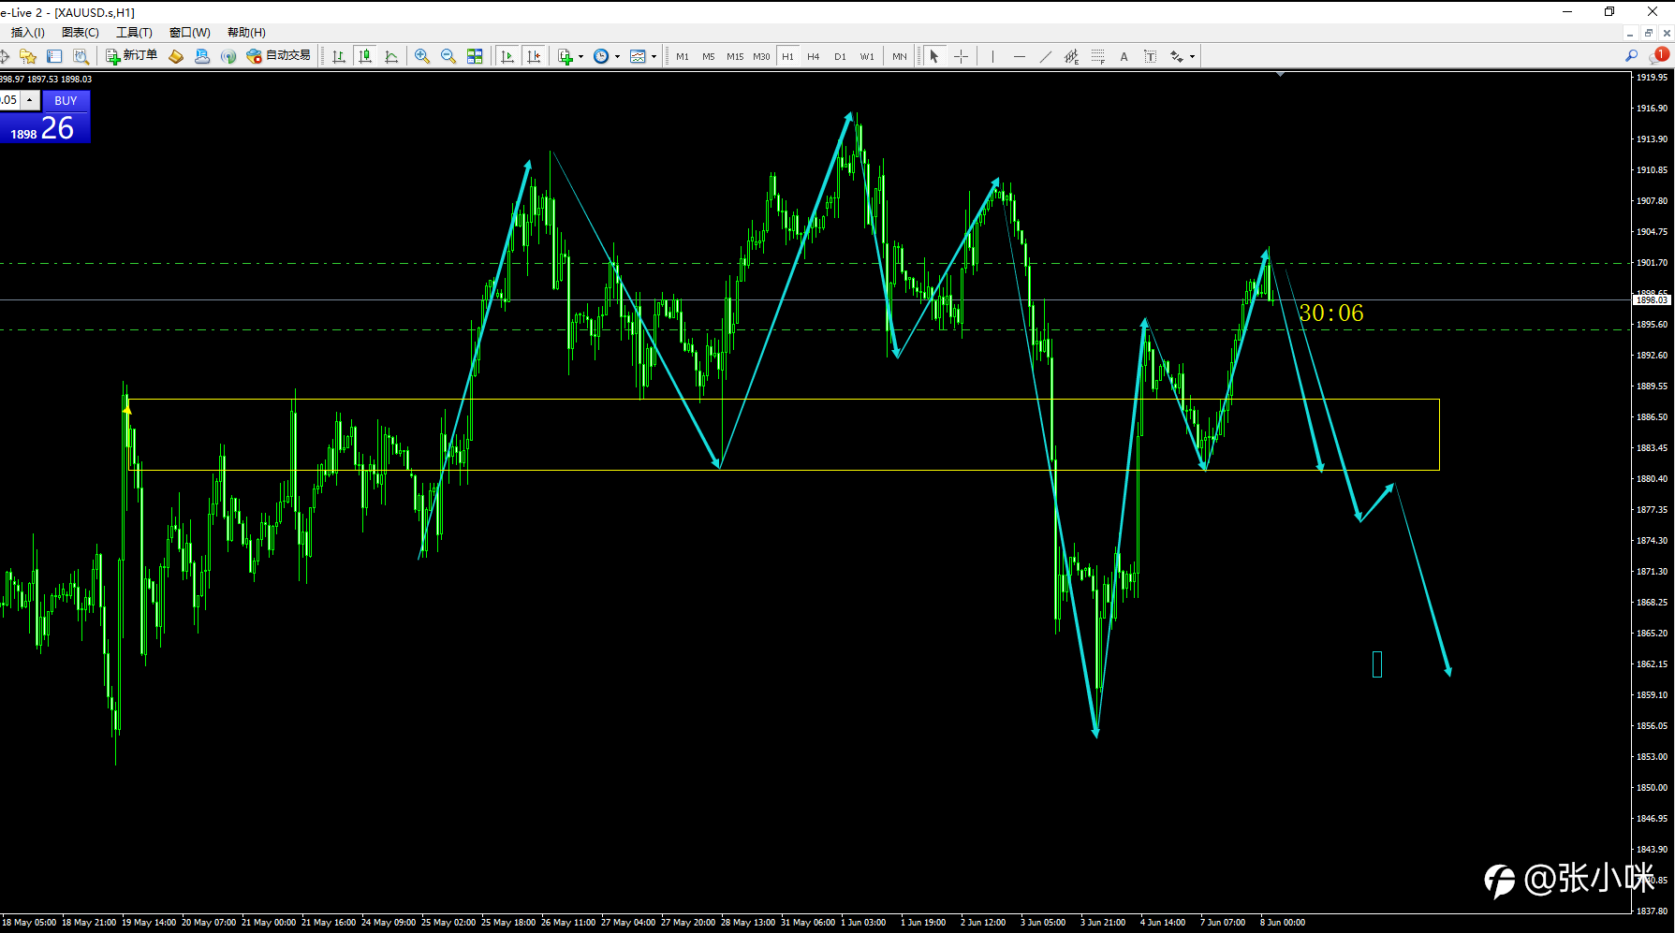The height and width of the screenshot is (933, 1675).
Task: Click the indicators list plus icon
Action: click(x=566, y=56)
